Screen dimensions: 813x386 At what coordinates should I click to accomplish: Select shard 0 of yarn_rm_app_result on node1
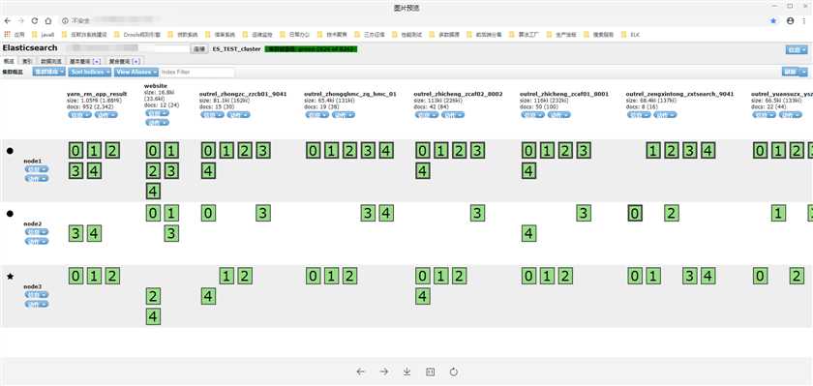(75, 151)
